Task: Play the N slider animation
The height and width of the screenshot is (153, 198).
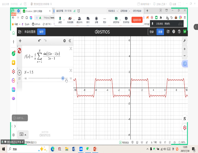Action: tap(19, 72)
